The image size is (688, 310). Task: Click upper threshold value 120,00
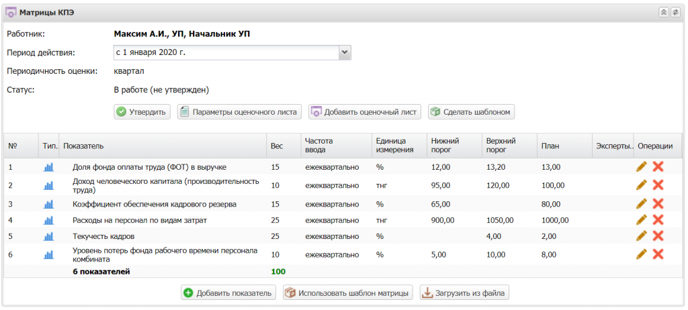[498, 185]
